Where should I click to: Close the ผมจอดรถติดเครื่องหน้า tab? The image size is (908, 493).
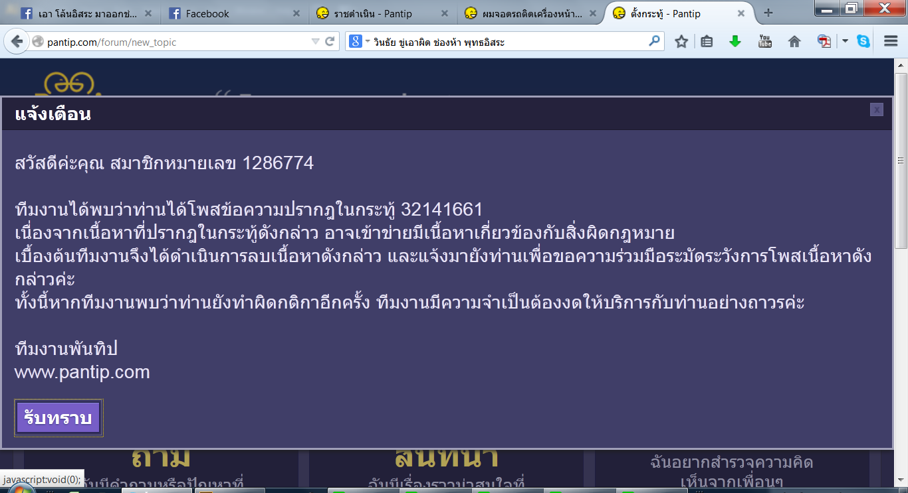(x=592, y=13)
